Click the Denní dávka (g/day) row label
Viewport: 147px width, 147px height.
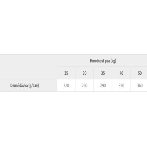24,85
